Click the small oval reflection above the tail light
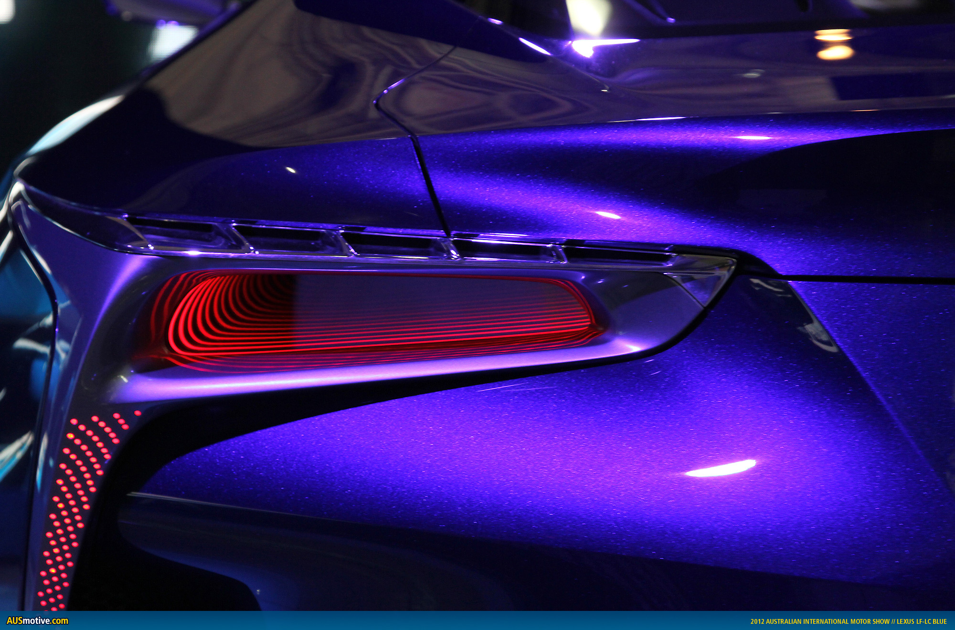The image size is (955, 630). tap(608, 215)
